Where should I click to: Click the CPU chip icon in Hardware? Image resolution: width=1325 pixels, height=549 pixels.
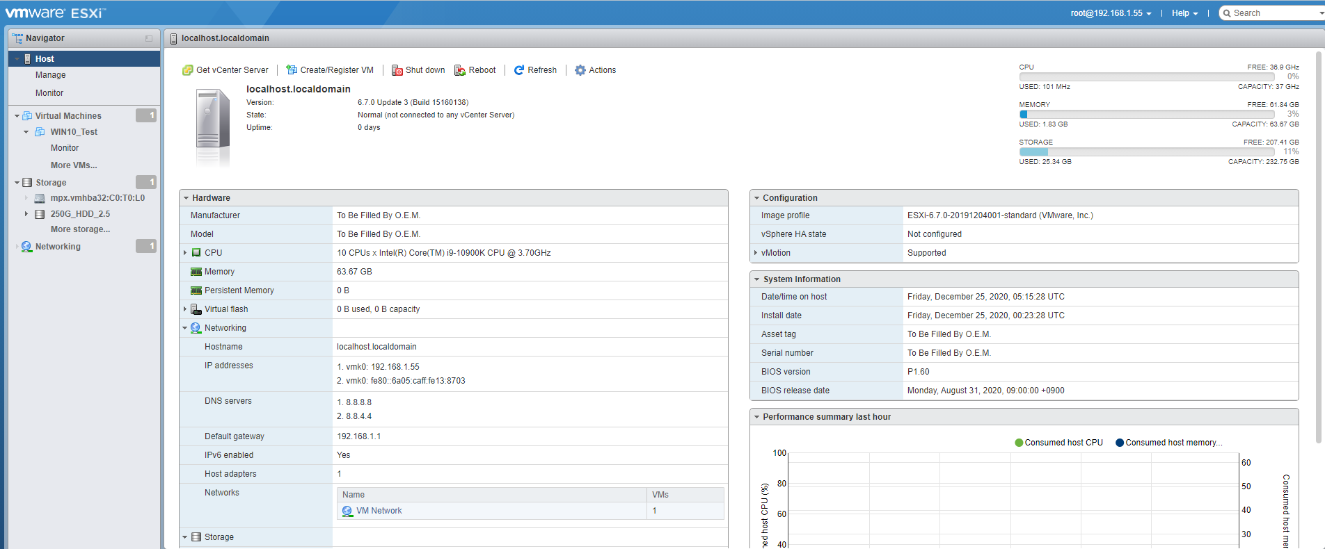(196, 253)
